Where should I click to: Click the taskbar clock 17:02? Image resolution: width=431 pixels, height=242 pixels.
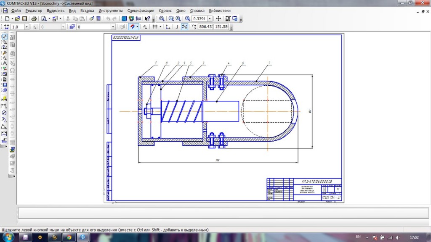414,238
